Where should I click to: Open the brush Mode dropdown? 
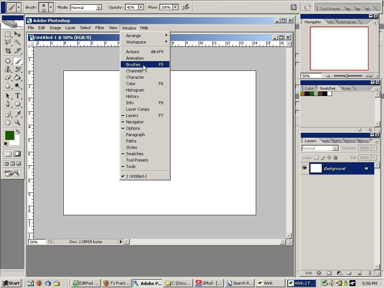coord(99,7)
